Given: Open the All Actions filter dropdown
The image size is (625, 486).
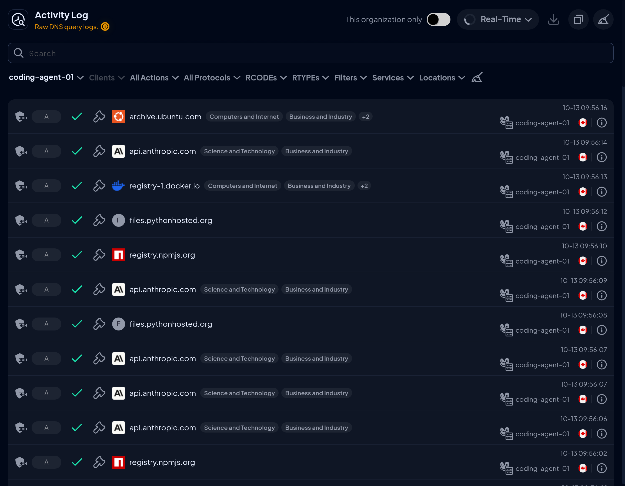Looking at the screenshot, I should click(x=154, y=78).
